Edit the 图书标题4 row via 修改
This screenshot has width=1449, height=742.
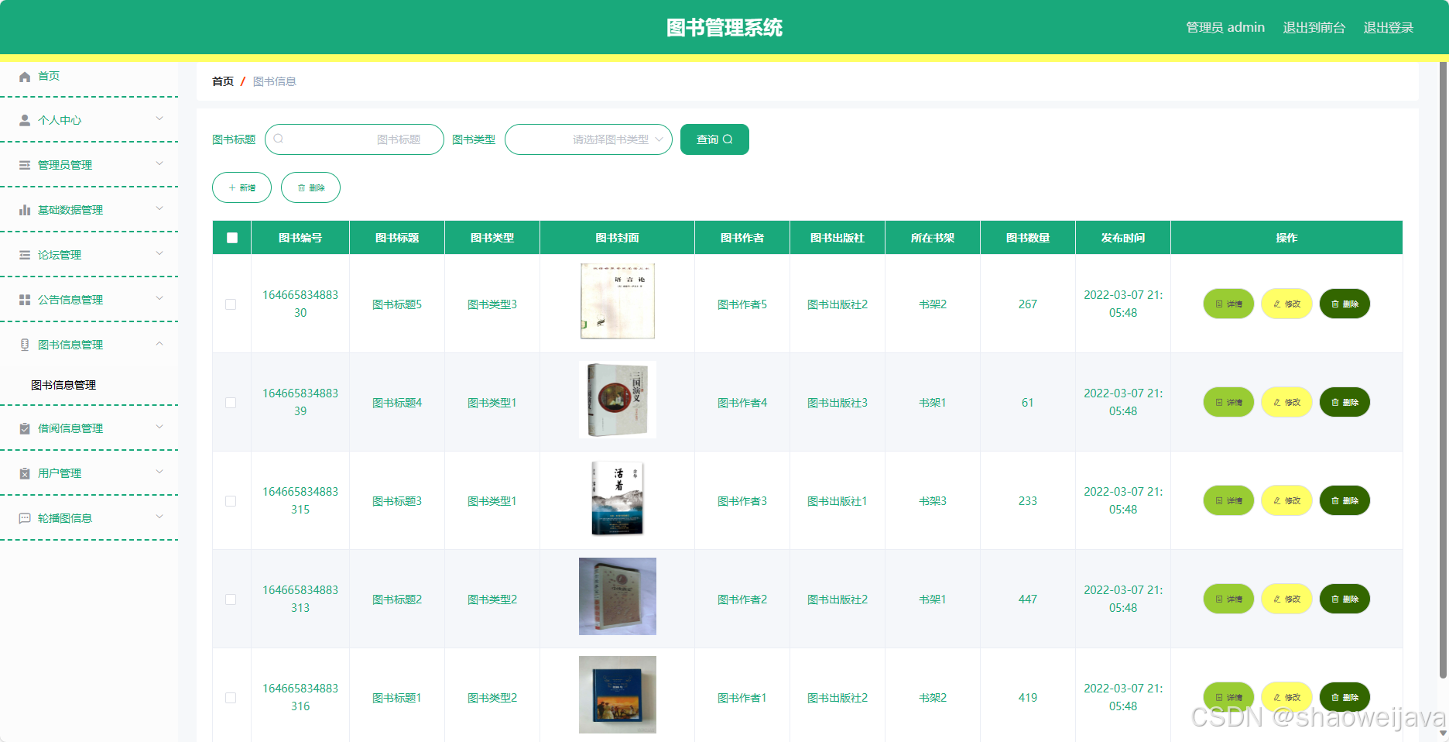coord(1286,402)
